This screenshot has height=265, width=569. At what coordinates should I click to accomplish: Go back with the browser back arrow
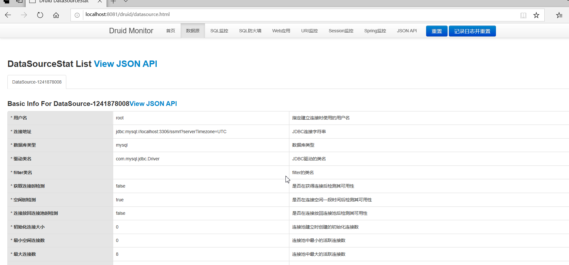(x=8, y=15)
